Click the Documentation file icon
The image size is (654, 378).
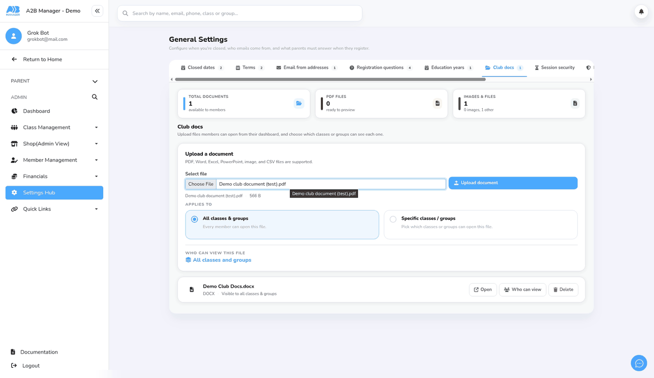13,352
